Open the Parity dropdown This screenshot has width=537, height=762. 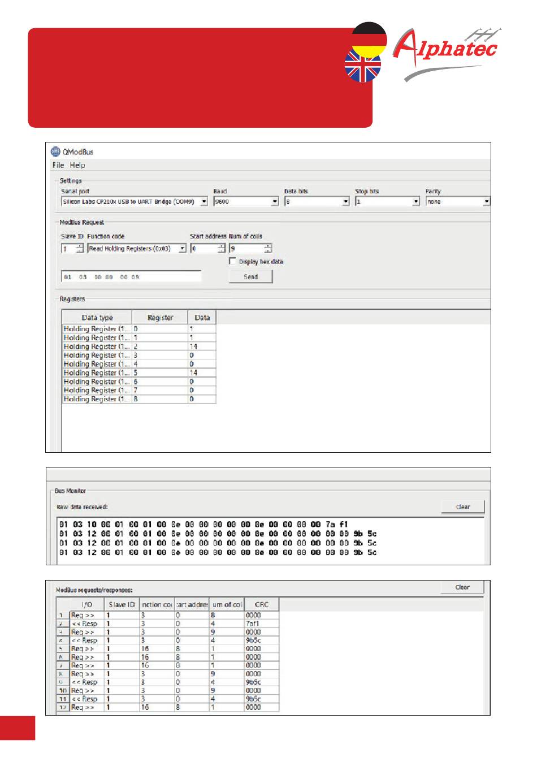click(x=458, y=202)
